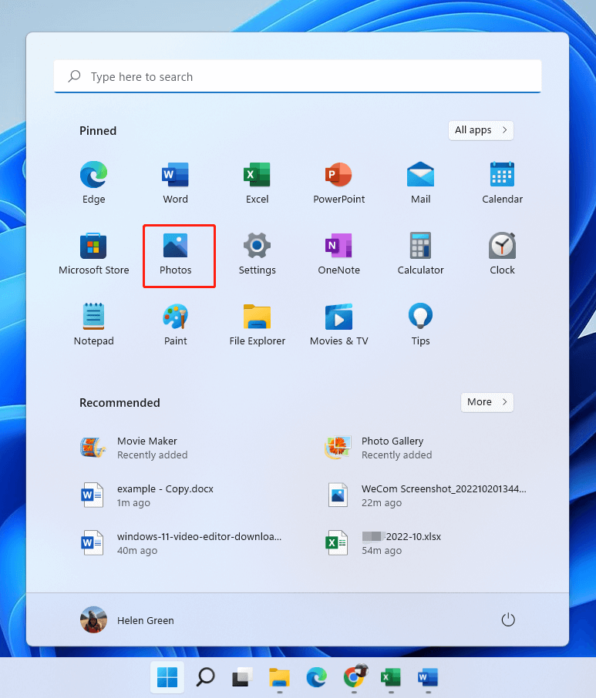Launch Notepad
Screen dimensions: 596x698
pyautogui.click(x=93, y=324)
